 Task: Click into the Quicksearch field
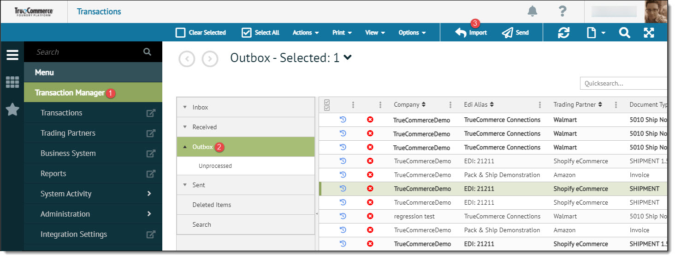coord(623,83)
